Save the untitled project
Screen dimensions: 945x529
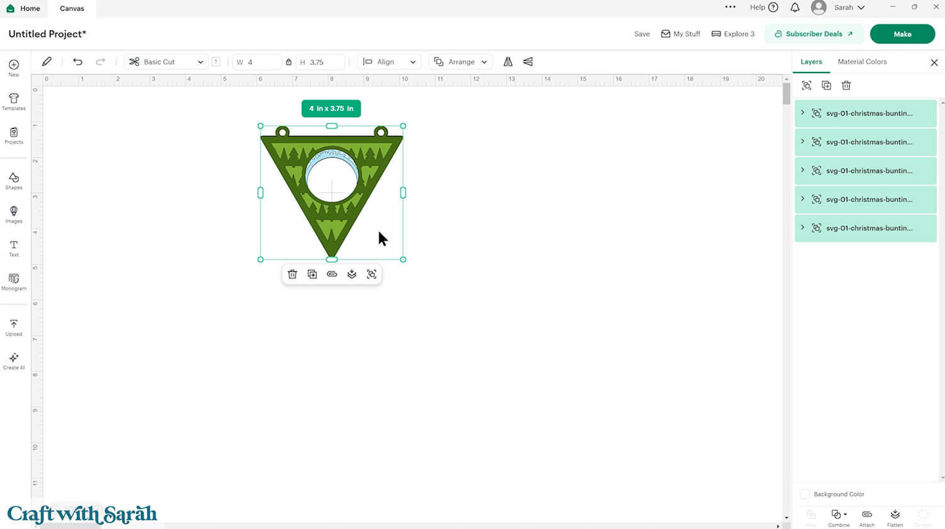pos(641,34)
